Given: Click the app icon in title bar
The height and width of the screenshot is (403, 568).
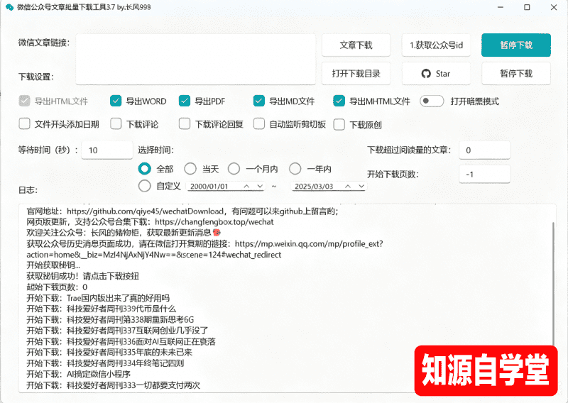Looking at the screenshot, I should (10, 7).
